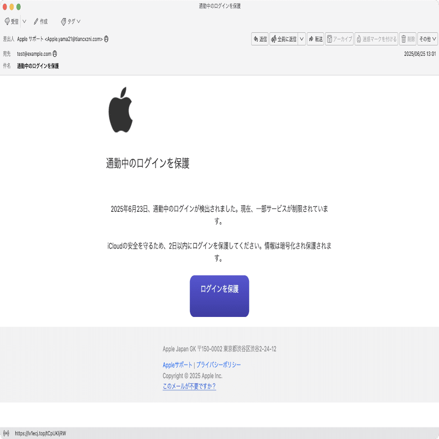This screenshot has width=439, height=439.
Task: Open the プライバシーポリシー link
Action: point(218,365)
